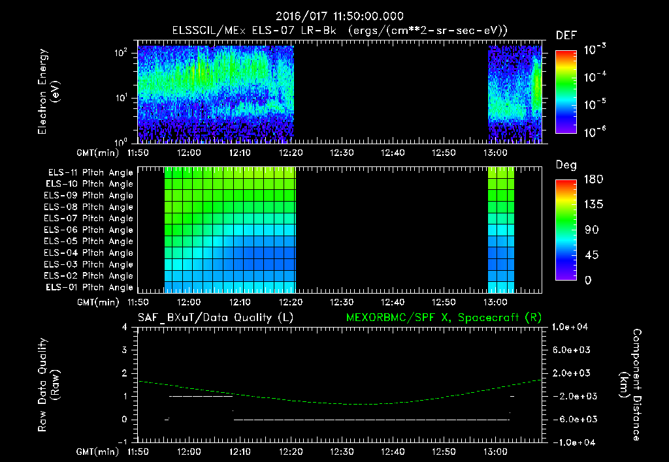
Task: Click the 10^-3 value on DEF scale
Action: (595, 50)
